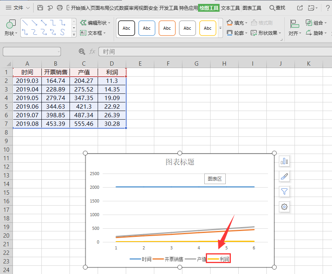332x274 pixels.
Task: Click the Share icon in the title bar
Action: tap(300, 8)
